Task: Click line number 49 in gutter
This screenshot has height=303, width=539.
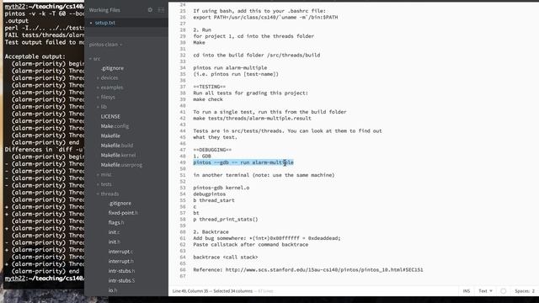Action: 183,162
